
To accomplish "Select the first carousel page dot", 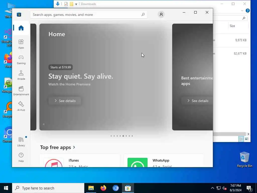I will (x=111, y=136).
